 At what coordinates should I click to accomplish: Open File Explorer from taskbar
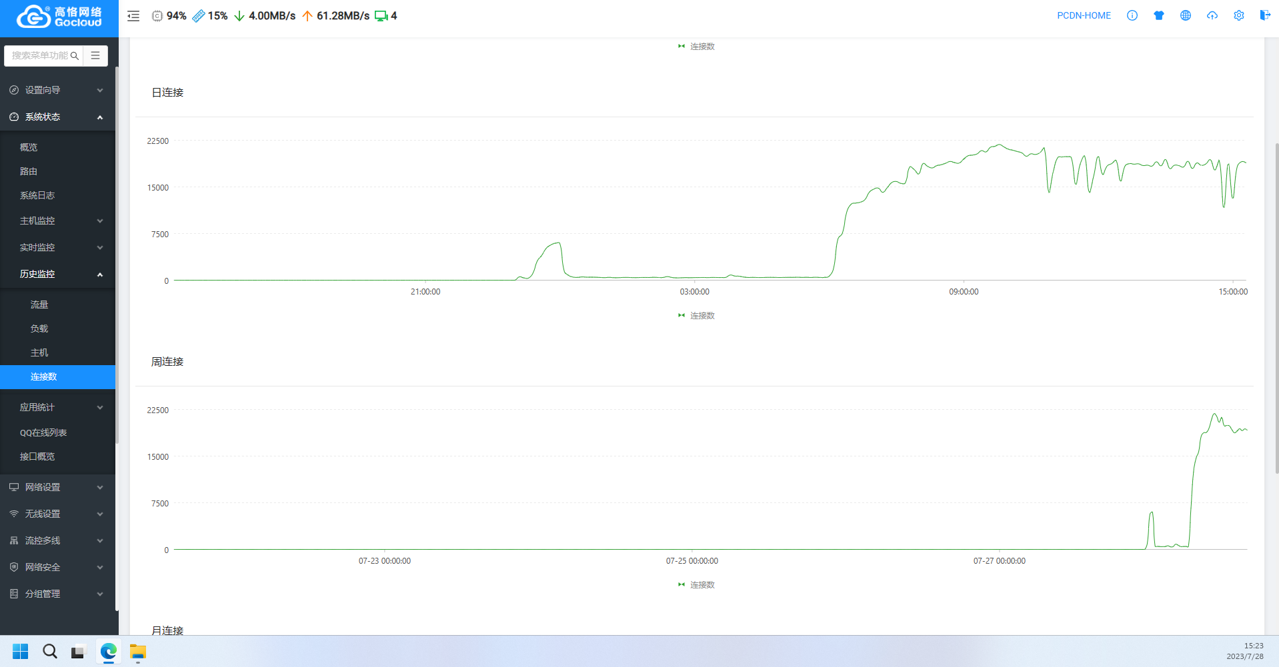click(138, 651)
